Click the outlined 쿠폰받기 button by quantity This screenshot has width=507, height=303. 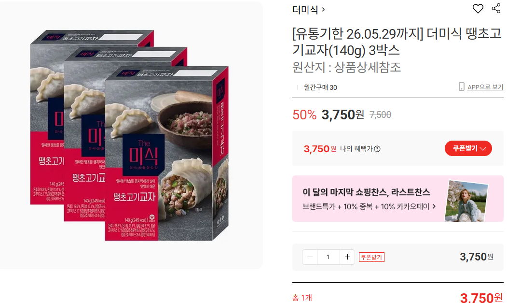(x=371, y=257)
